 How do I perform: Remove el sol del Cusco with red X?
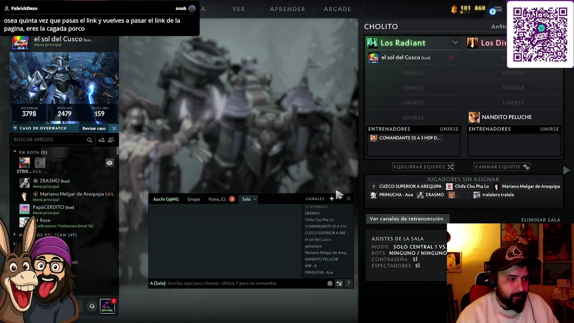tap(451, 57)
